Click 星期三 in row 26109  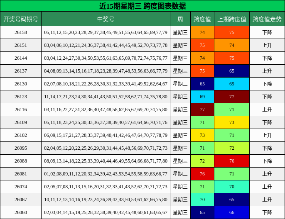click(x=180, y=122)
